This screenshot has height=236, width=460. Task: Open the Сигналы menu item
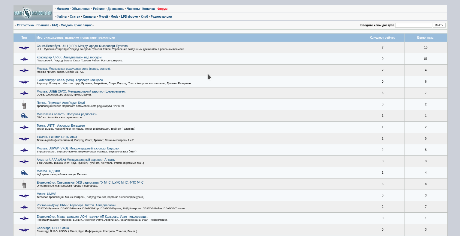pos(89,17)
